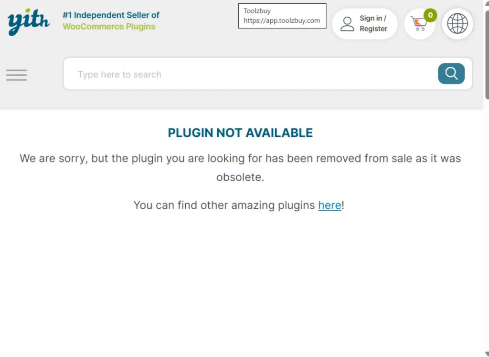Click the Toolzbuy label
Viewport: 489px width, 357px height.
click(x=257, y=10)
